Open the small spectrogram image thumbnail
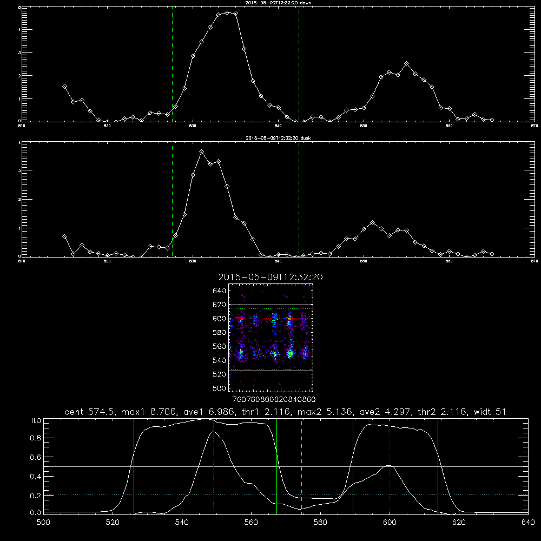The image size is (541, 541). (271, 338)
